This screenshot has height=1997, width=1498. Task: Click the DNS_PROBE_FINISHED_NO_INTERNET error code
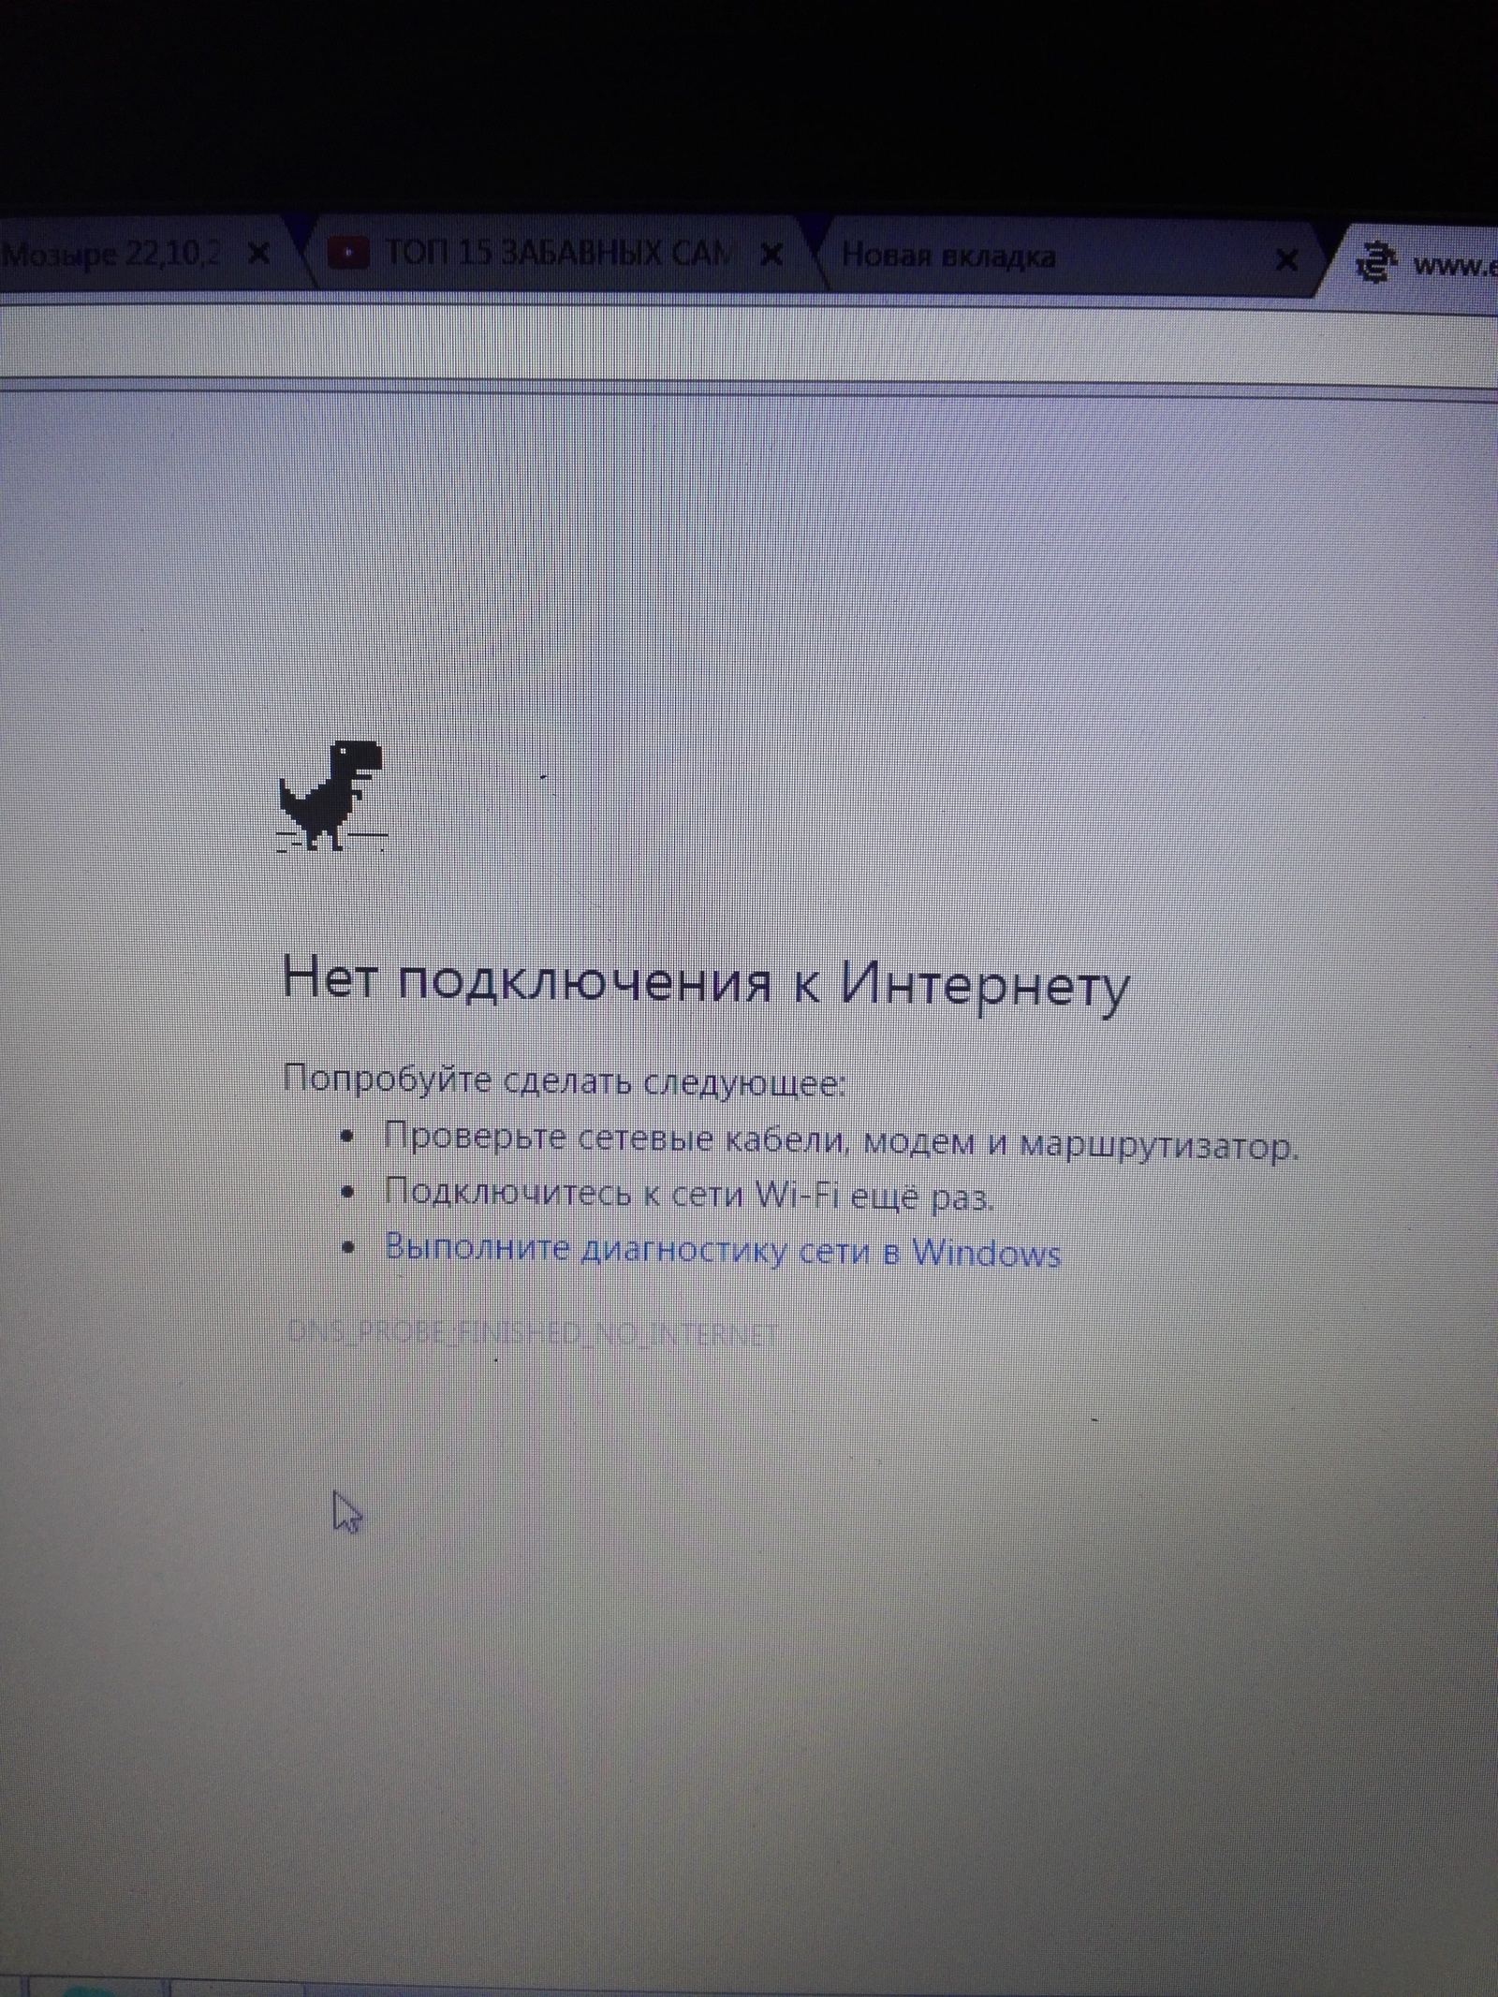(532, 1332)
